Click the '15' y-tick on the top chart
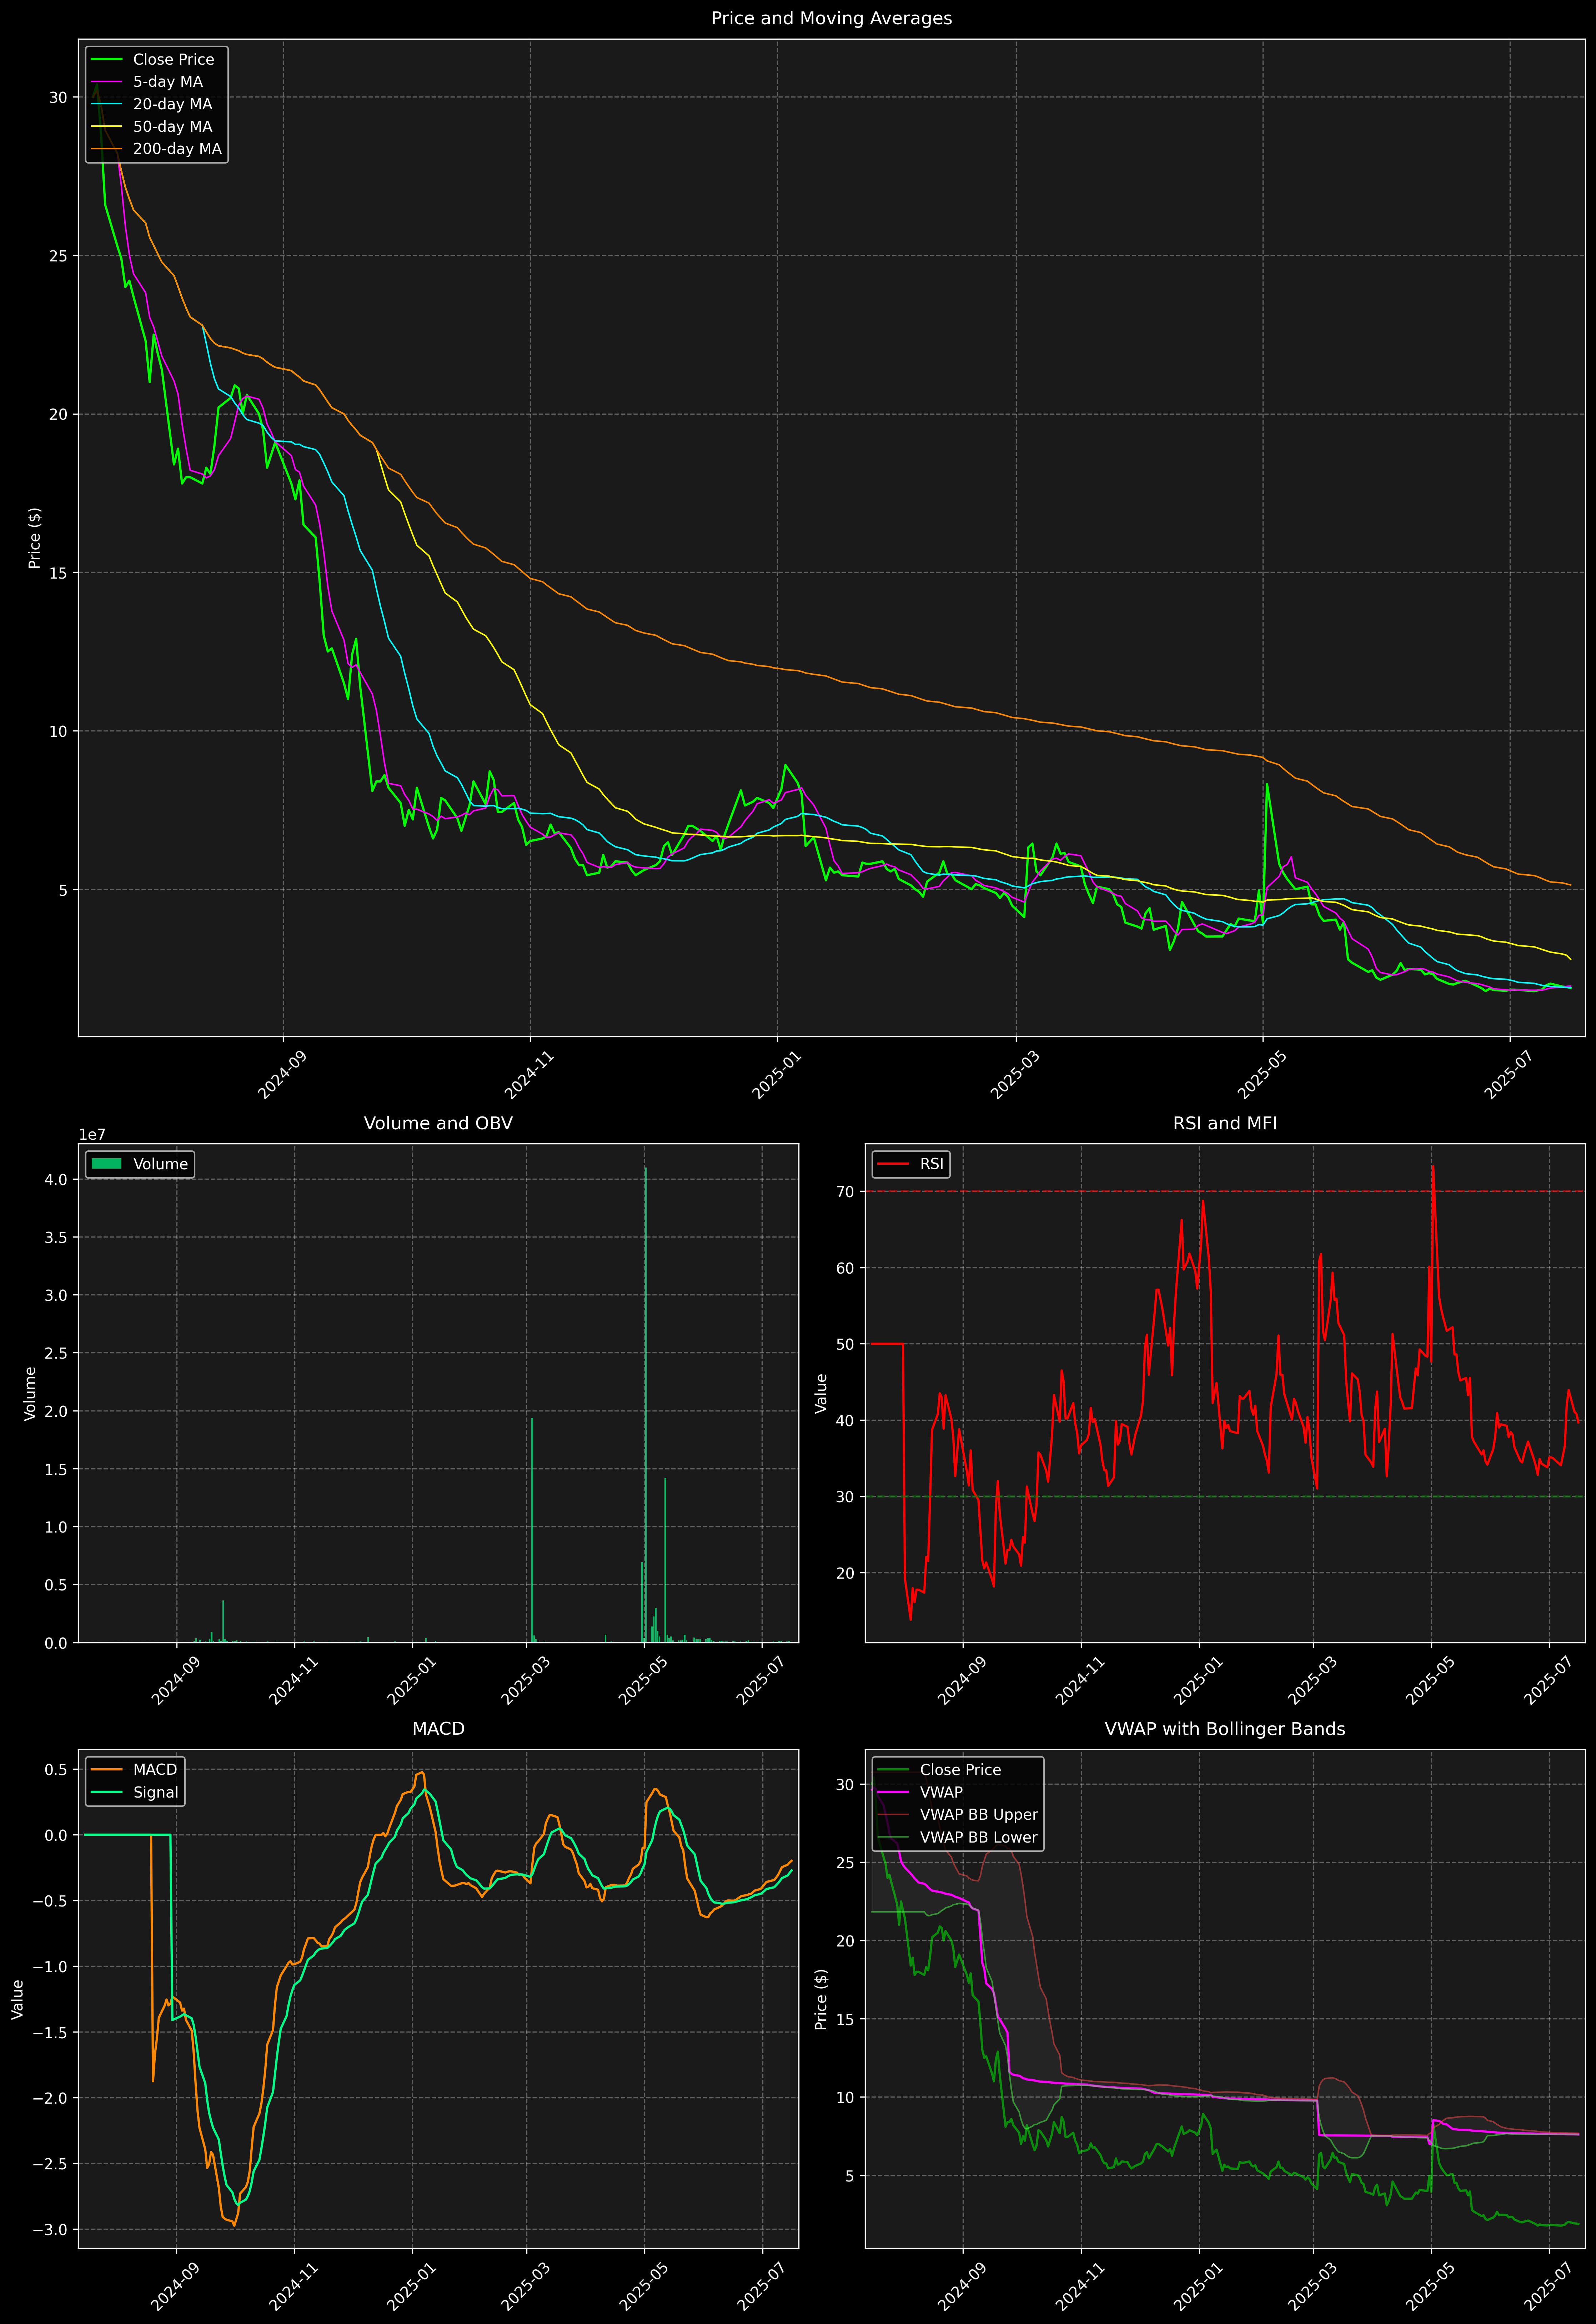The image size is (1596, 2324). 59,572
